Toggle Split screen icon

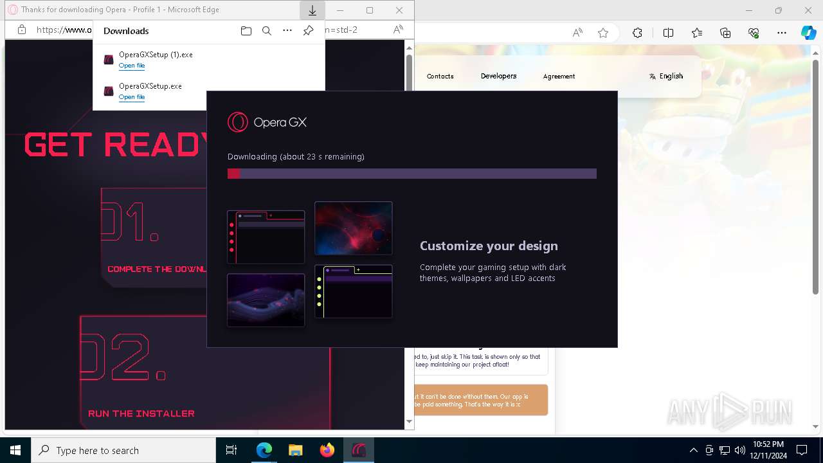point(668,33)
